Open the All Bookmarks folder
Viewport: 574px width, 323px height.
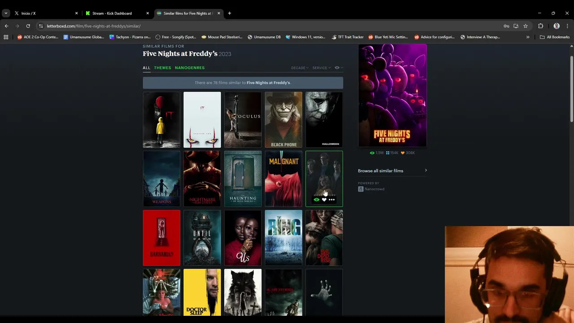[x=555, y=37]
